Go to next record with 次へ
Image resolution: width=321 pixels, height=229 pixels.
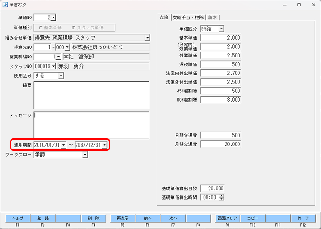[173, 218]
